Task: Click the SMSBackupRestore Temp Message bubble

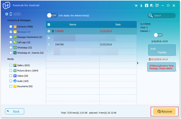Action: click(161, 67)
